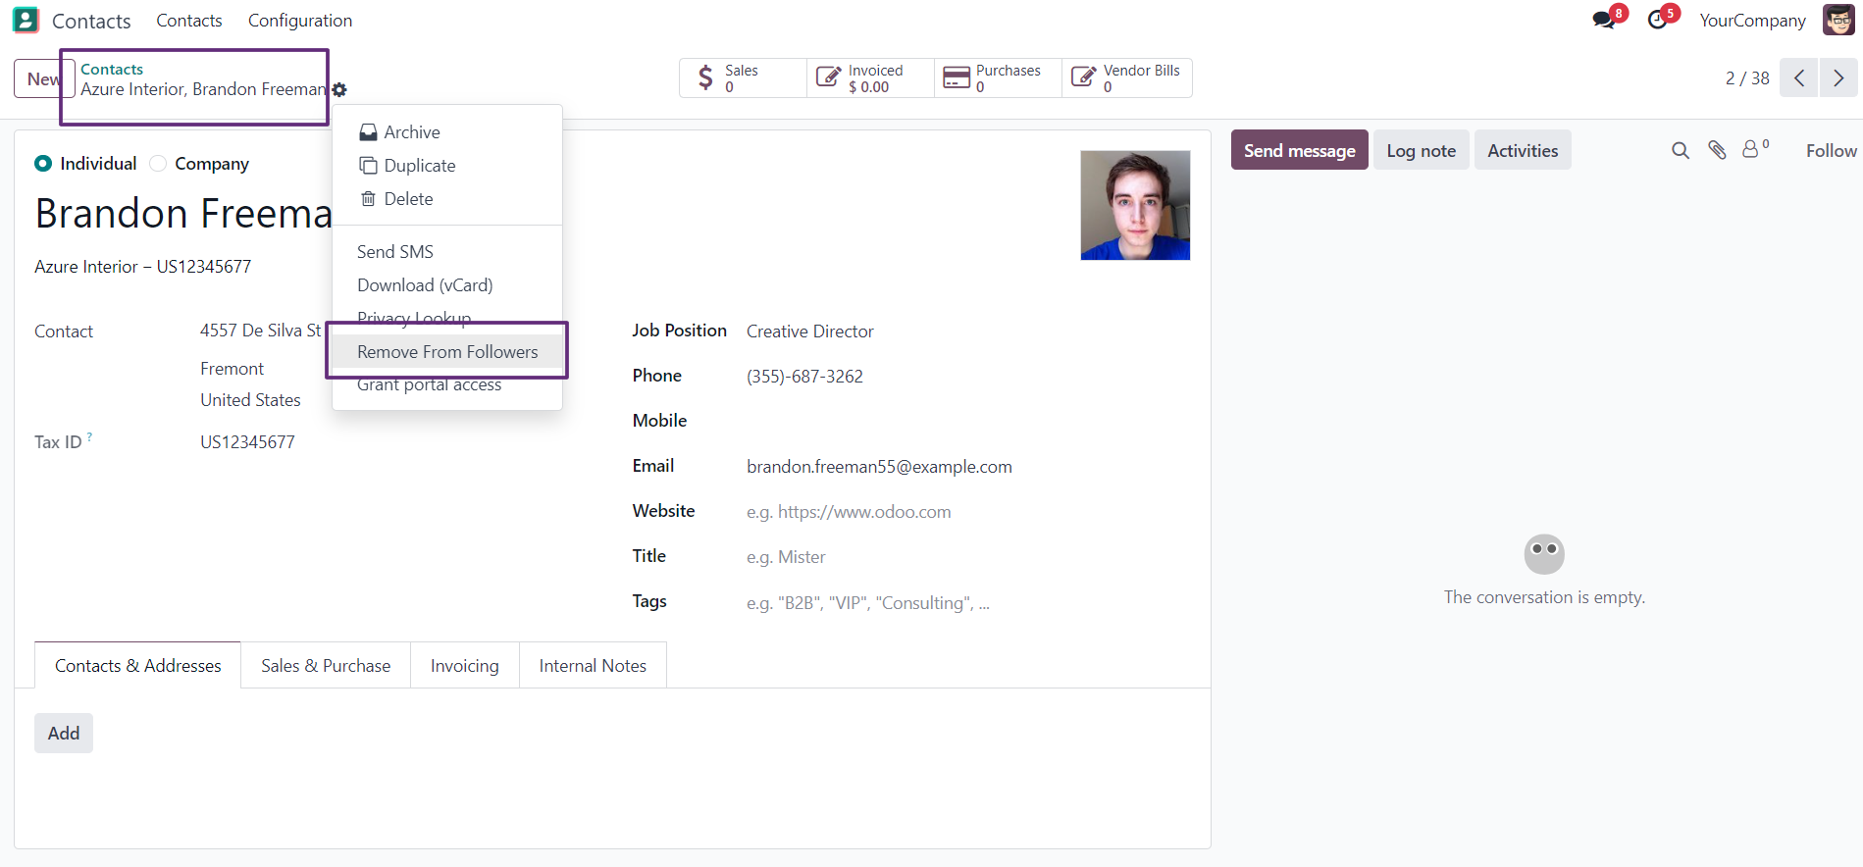1863x867 pixels.
Task: Open the user avatar menu
Action: coord(1838,20)
